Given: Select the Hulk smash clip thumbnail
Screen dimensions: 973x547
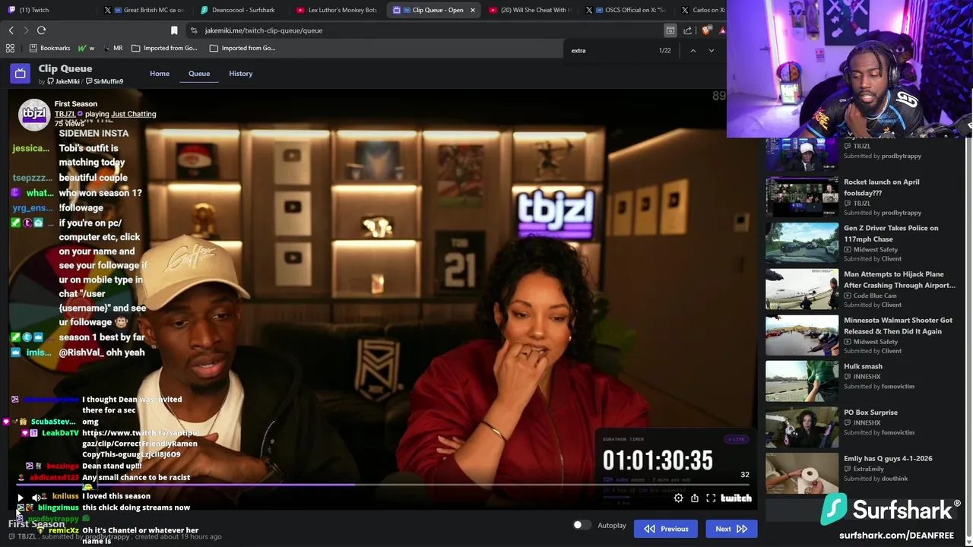Looking at the screenshot, I should pos(802,381).
